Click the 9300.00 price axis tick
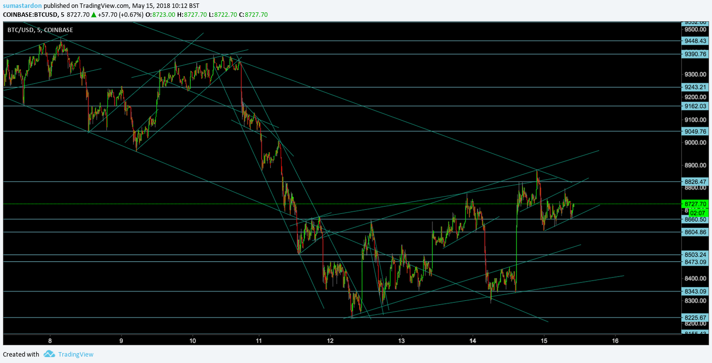This screenshot has height=363, width=712. (695, 75)
